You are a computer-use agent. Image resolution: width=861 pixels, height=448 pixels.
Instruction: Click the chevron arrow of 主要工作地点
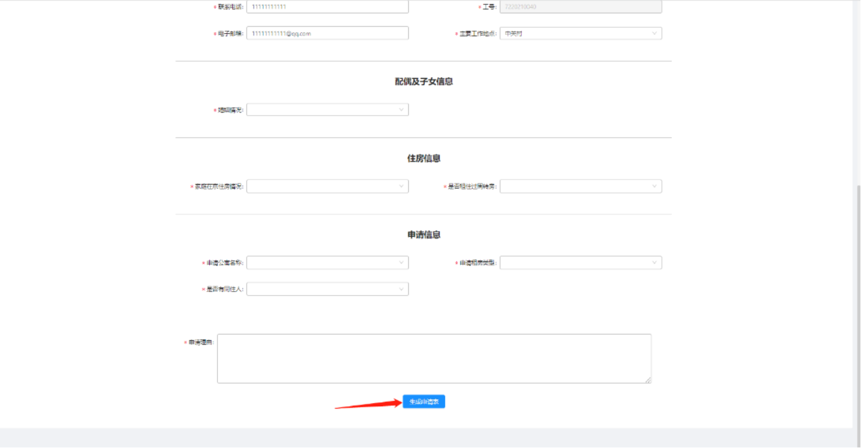click(x=654, y=34)
